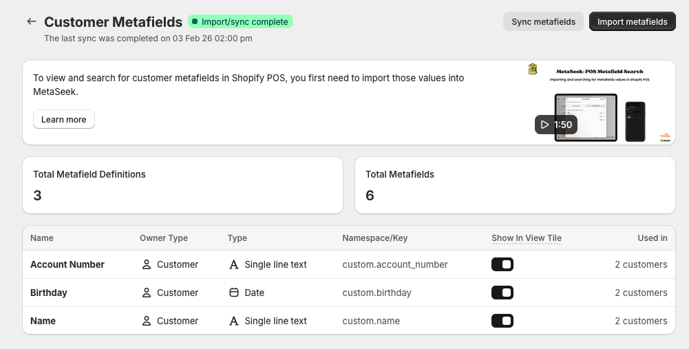The height and width of the screenshot is (349, 689).
Task: Click the Show In View Tile column header
Action: tap(527, 238)
